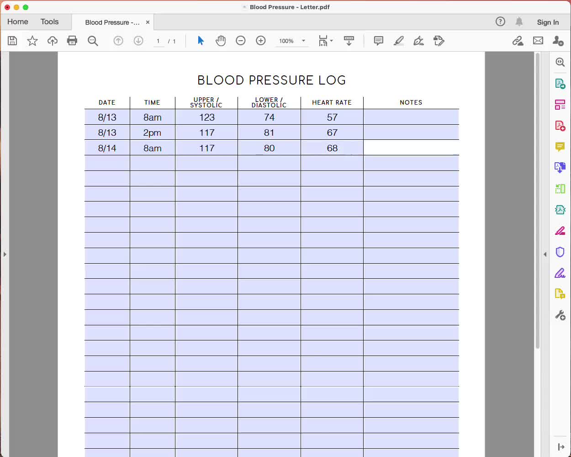
Task: Open the zoom level percentage dropdown
Action: point(292,41)
